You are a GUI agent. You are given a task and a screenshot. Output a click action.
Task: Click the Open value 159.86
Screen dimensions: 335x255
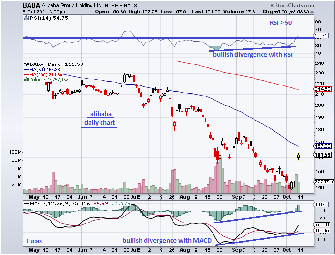pyautogui.click(x=119, y=12)
